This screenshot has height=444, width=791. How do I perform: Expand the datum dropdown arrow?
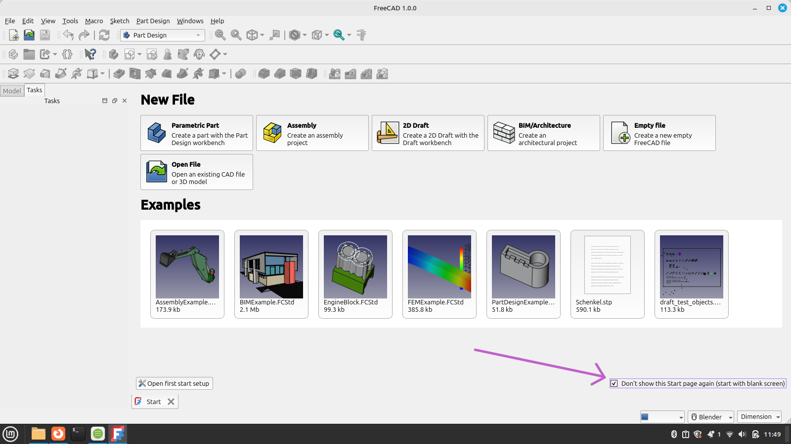click(x=225, y=54)
